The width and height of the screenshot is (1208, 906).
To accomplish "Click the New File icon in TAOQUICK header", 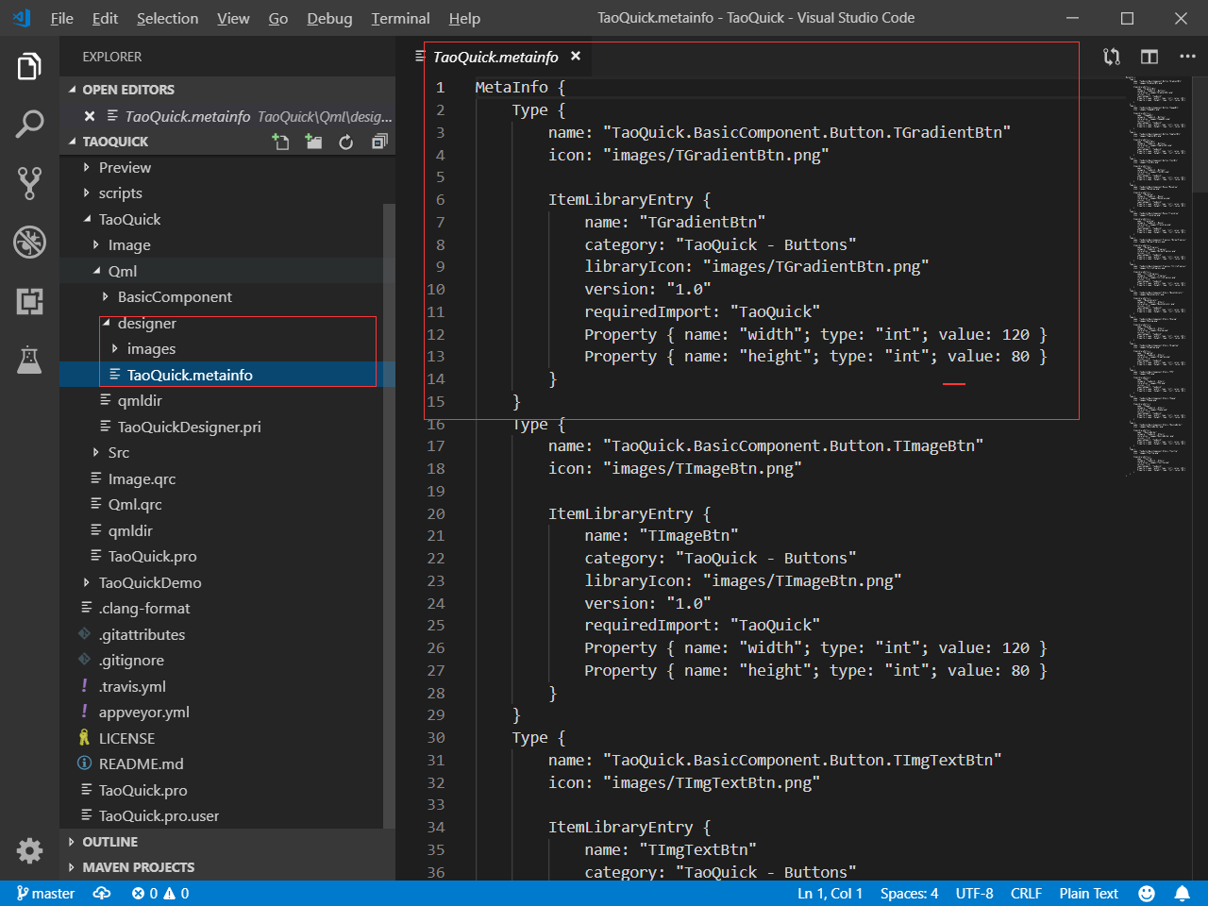I will (280, 142).
